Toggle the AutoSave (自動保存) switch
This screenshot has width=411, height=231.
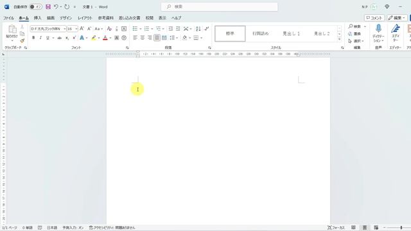(x=36, y=7)
